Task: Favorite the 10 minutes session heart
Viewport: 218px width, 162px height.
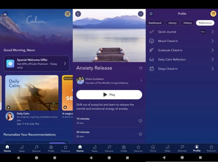Action: coord(140,121)
